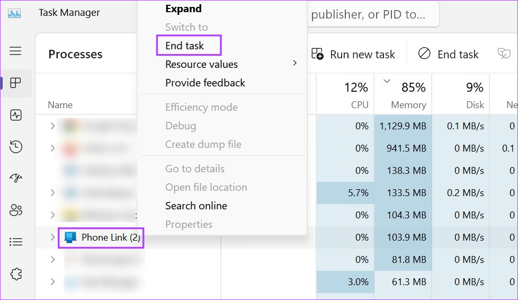Click the End task circle-slash icon

coord(424,53)
